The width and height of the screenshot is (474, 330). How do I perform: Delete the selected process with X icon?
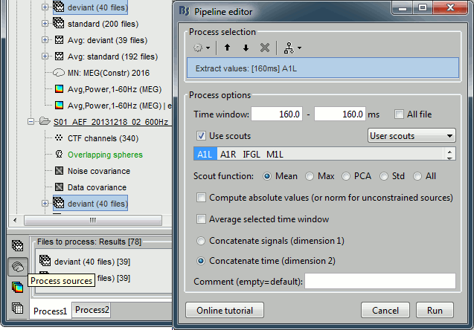click(x=264, y=48)
